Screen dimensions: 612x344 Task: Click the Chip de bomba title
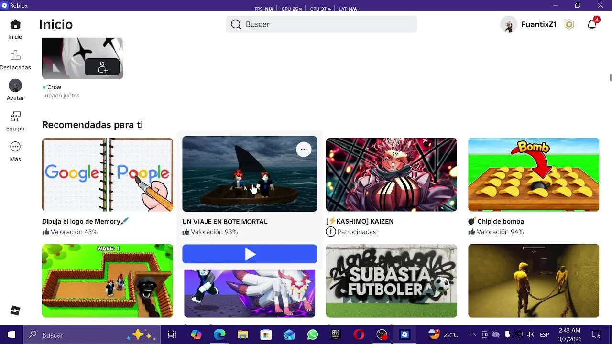click(496, 221)
